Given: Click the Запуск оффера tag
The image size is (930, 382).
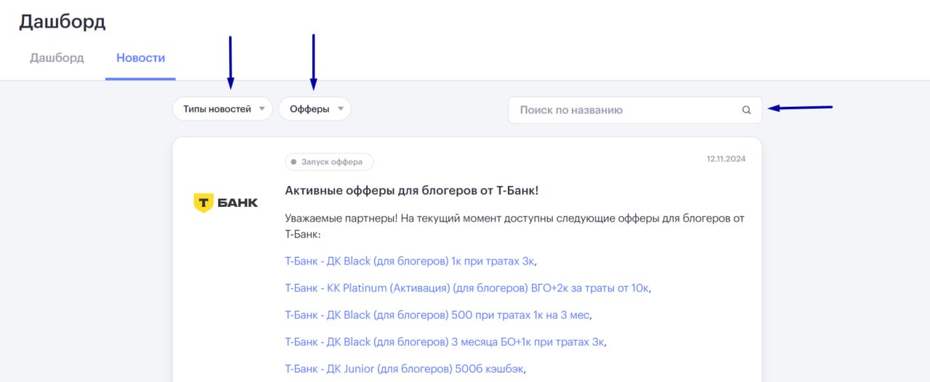Looking at the screenshot, I should tap(329, 162).
